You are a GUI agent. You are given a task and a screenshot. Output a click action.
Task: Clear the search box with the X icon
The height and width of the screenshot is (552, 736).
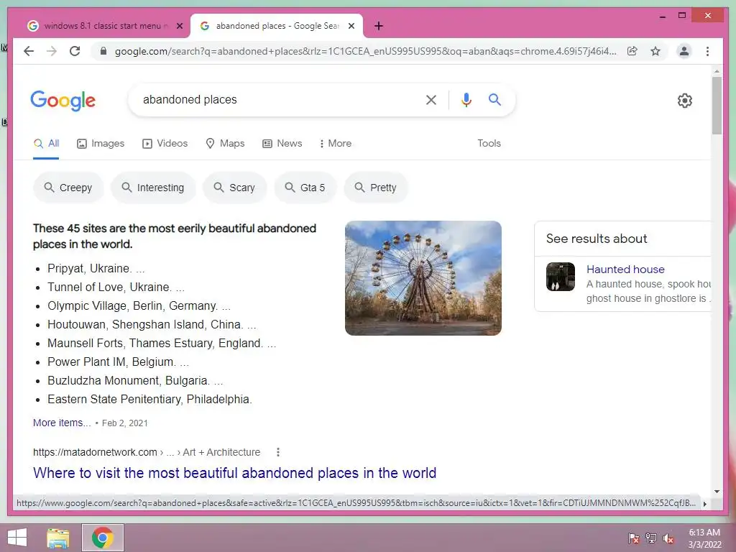click(x=431, y=99)
